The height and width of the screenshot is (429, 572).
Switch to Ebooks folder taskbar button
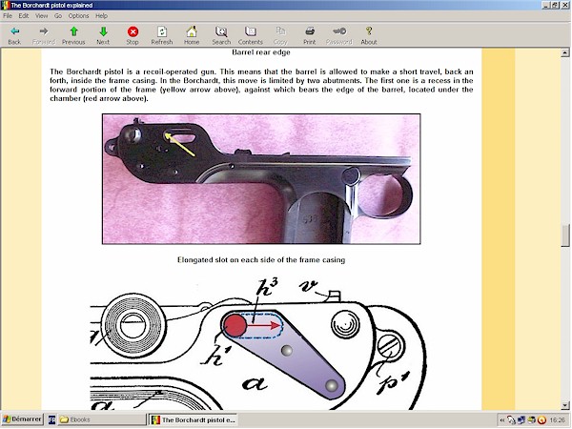click(101, 419)
